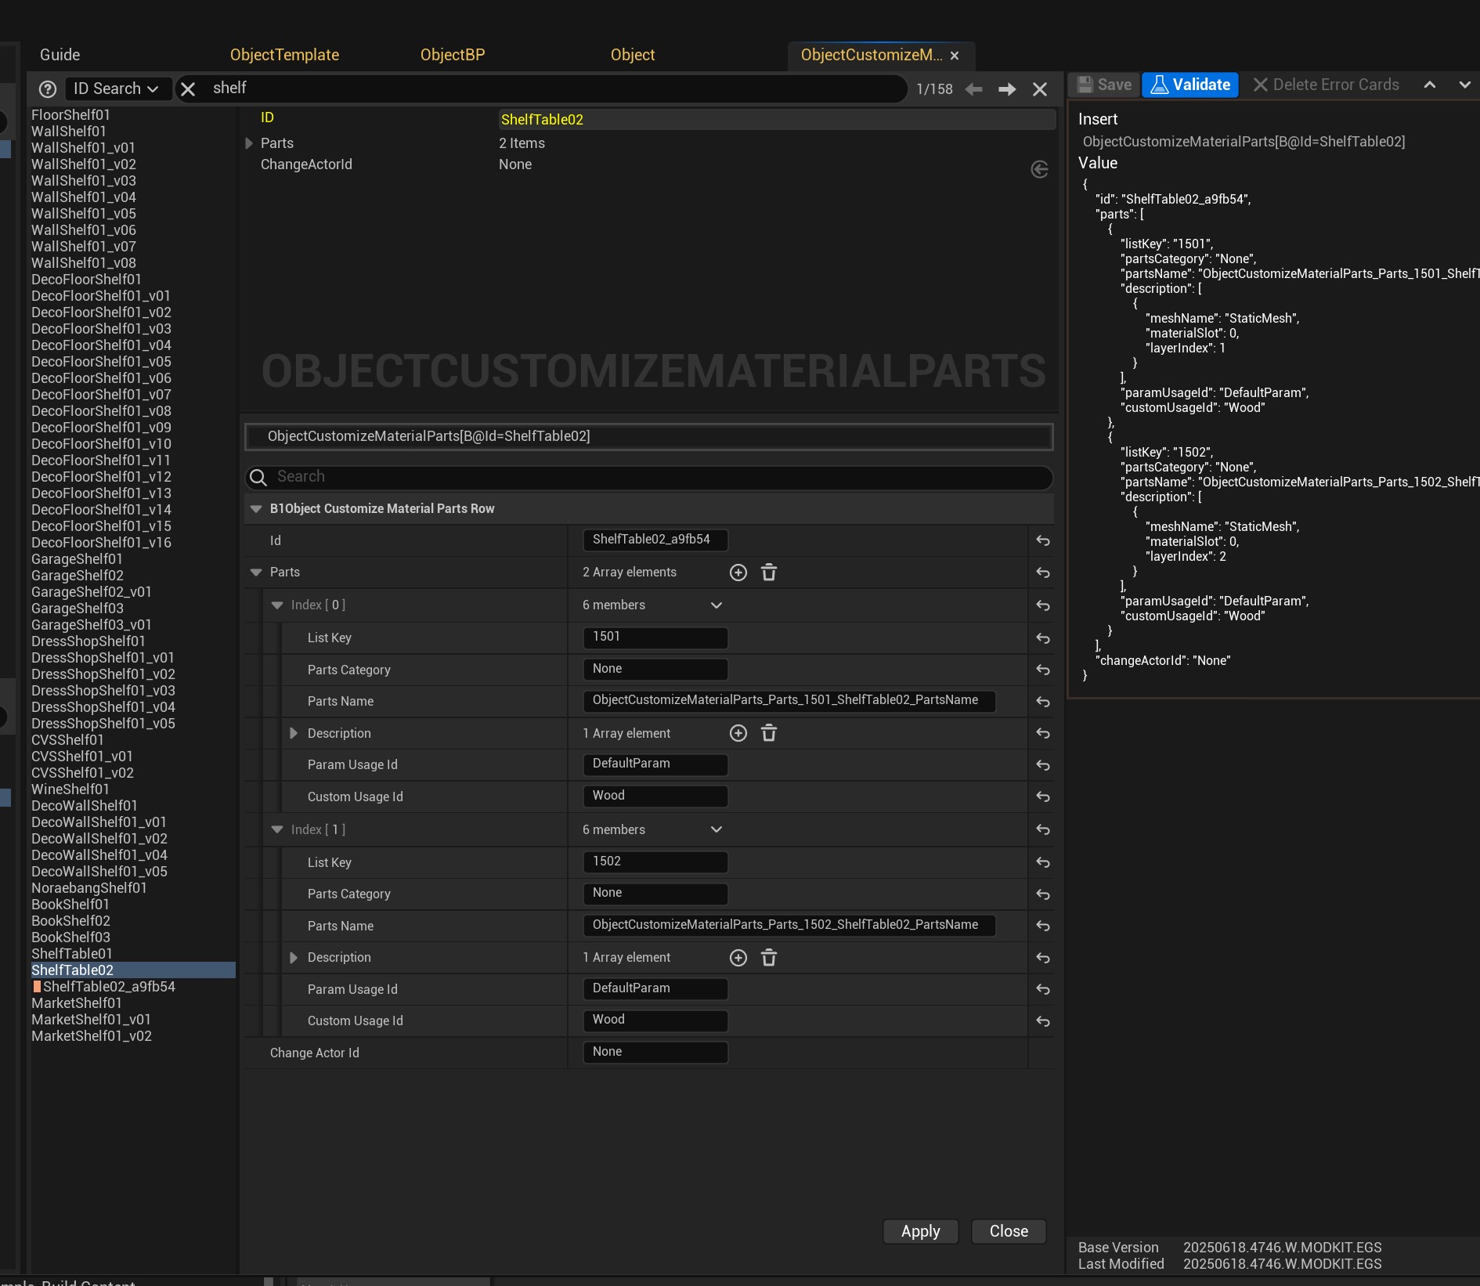This screenshot has width=1480, height=1286.
Task: Reset Index 0 List Key value
Action: pos(1043,638)
